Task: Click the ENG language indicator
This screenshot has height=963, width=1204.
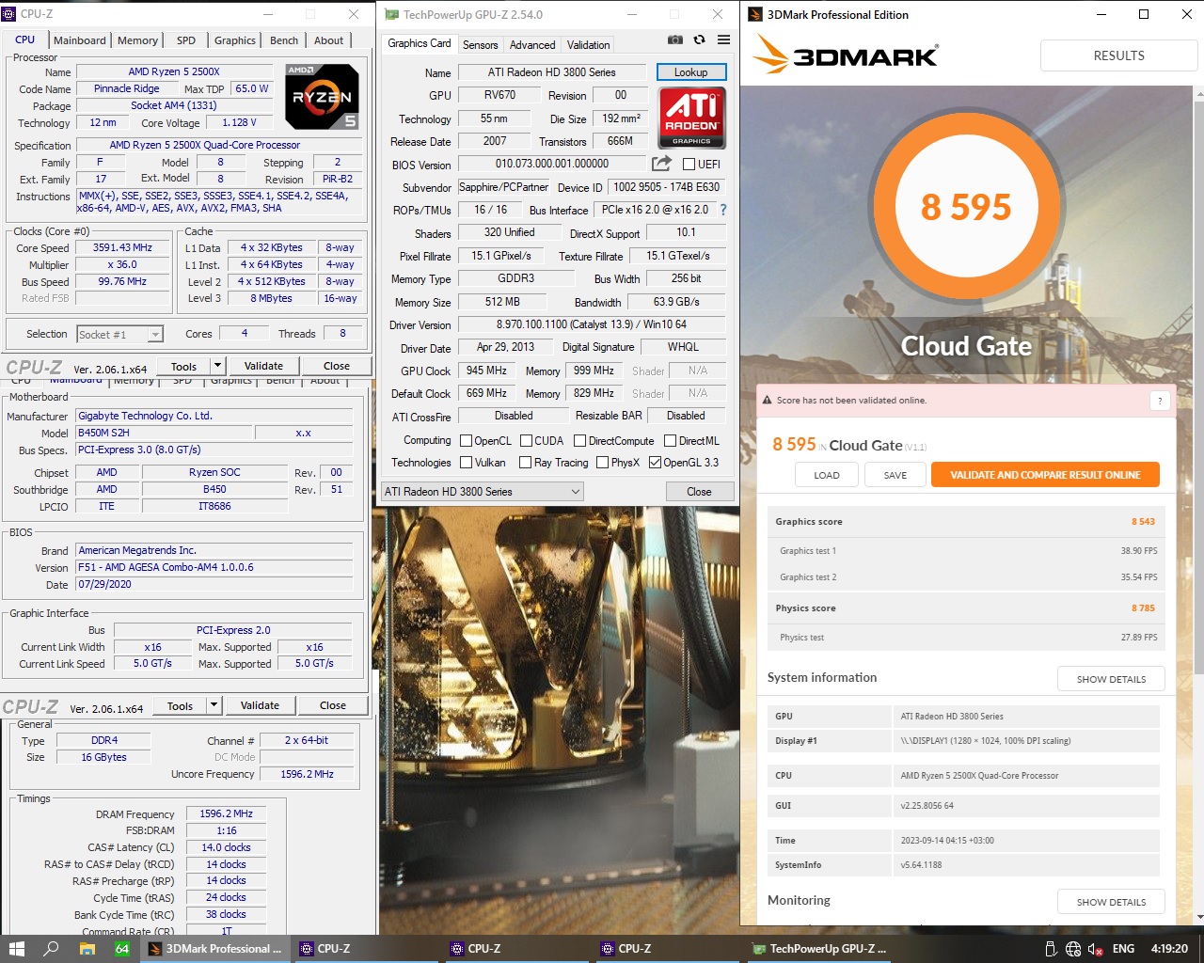Action: click(1123, 949)
